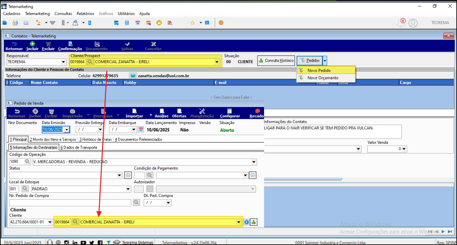Expand the Local de Estoque PADRAO dropdown
The width and height of the screenshot is (457, 245).
tap(128, 189)
